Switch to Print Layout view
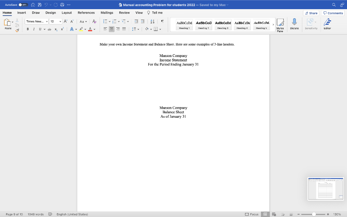The width and height of the screenshot is (347, 217). tap(265, 214)
